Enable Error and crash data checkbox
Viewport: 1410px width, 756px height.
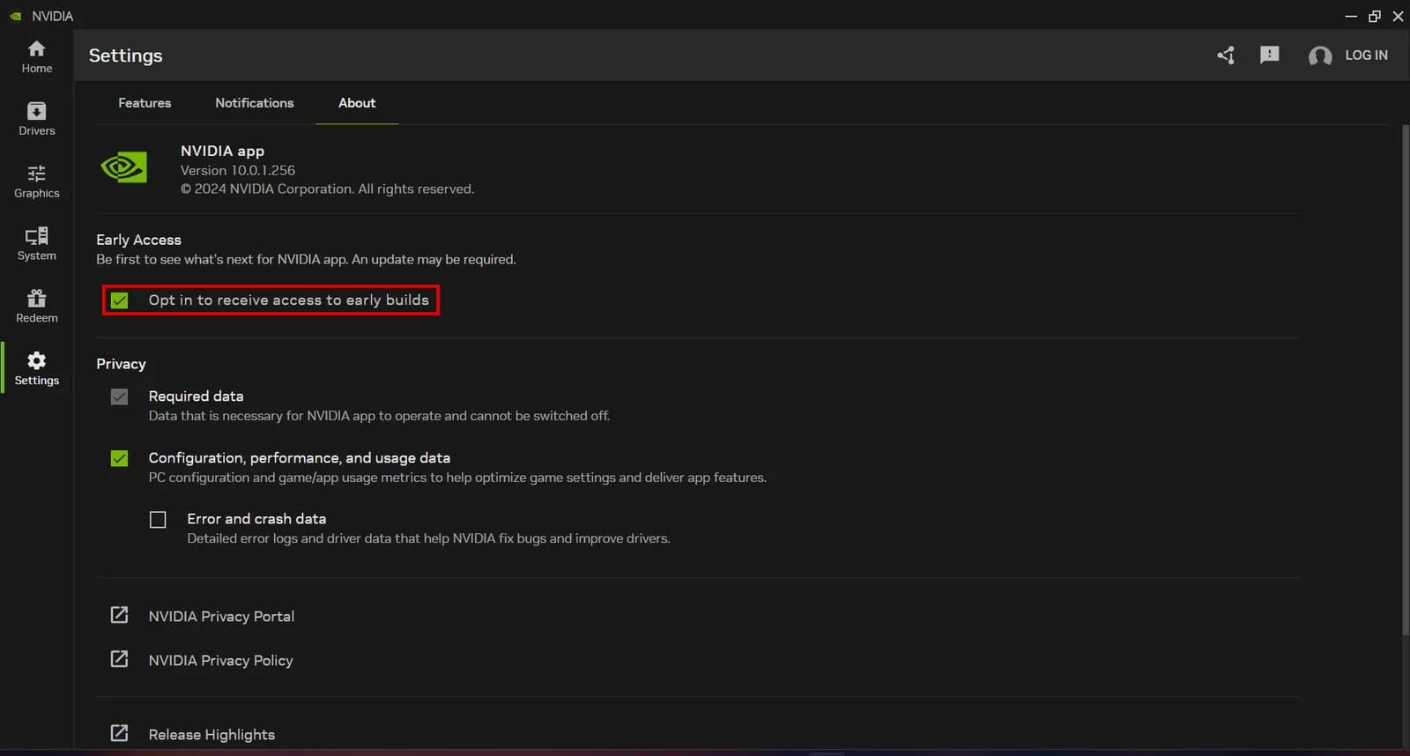(158, 520)
